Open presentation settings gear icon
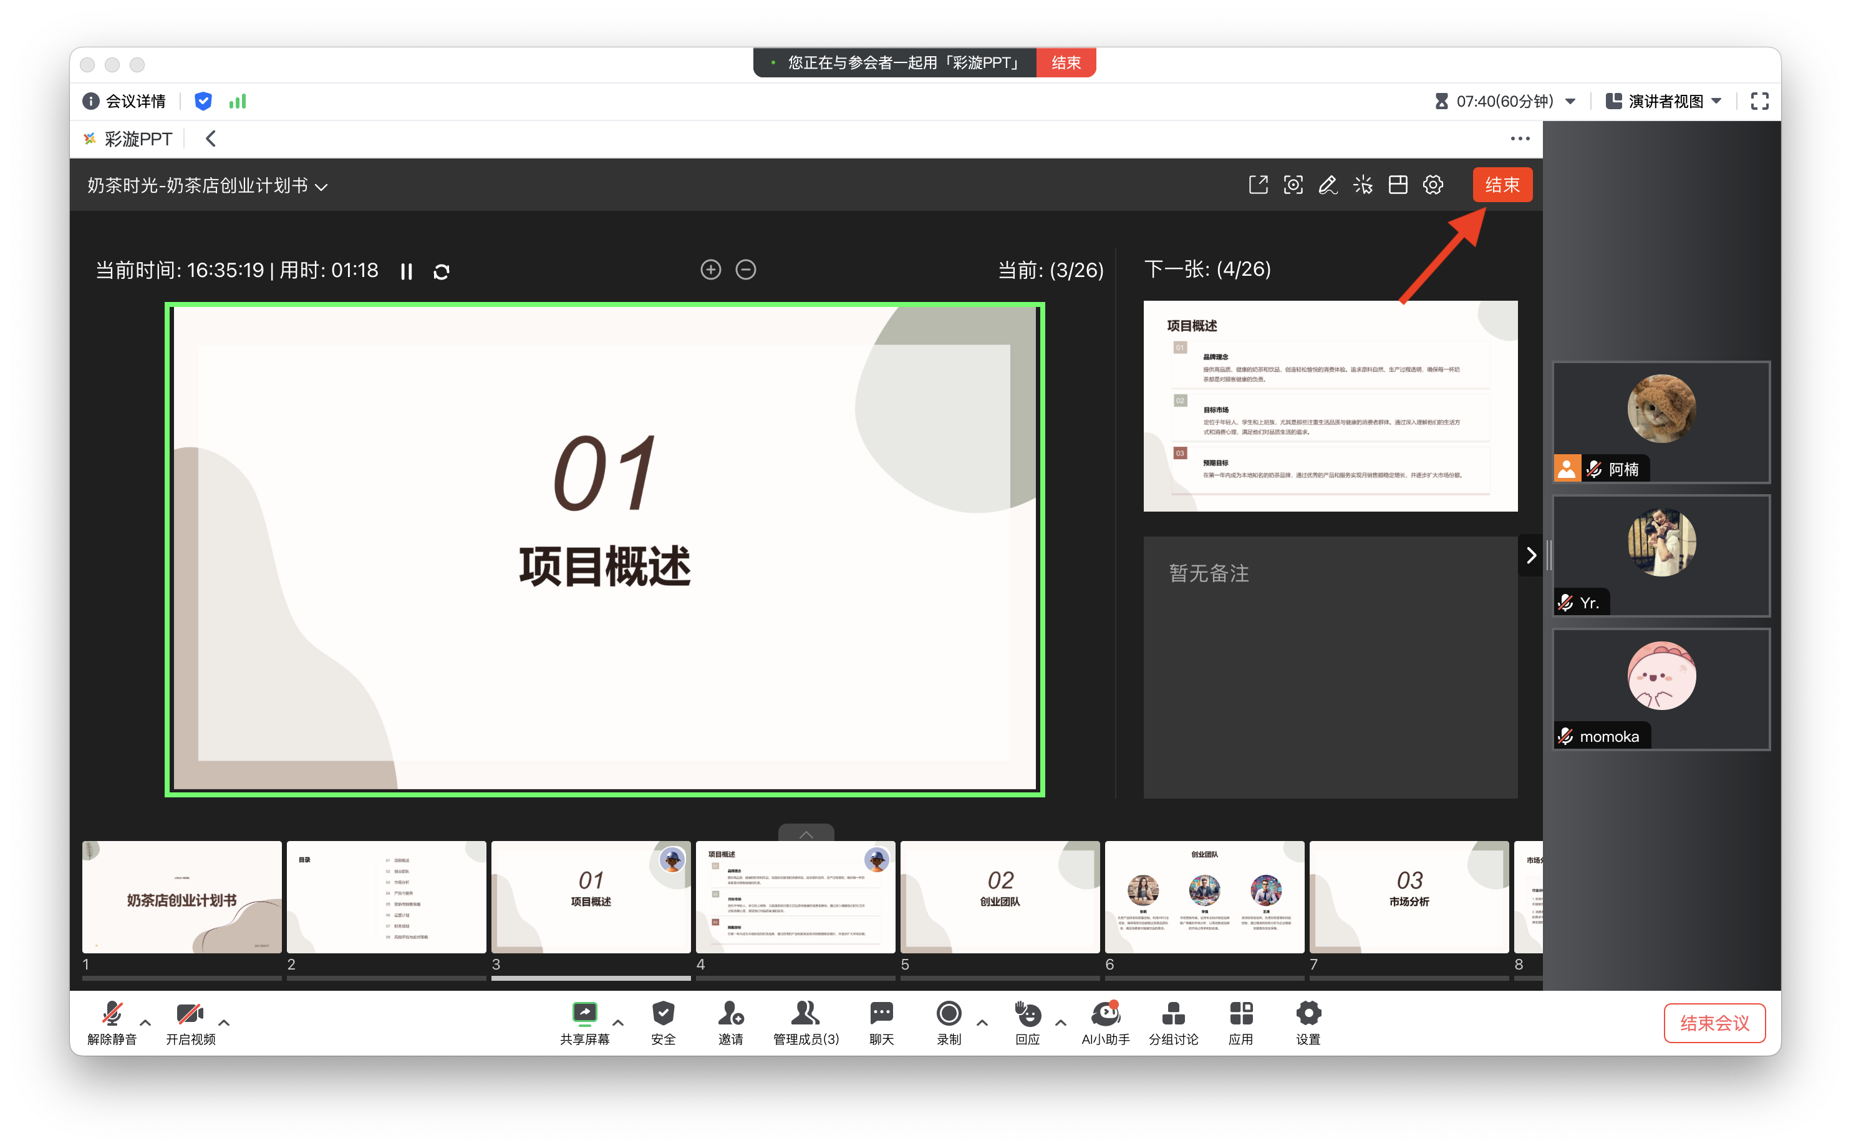The height and width of the screenshot is (1148, 1851). [x=1432, y=185]
